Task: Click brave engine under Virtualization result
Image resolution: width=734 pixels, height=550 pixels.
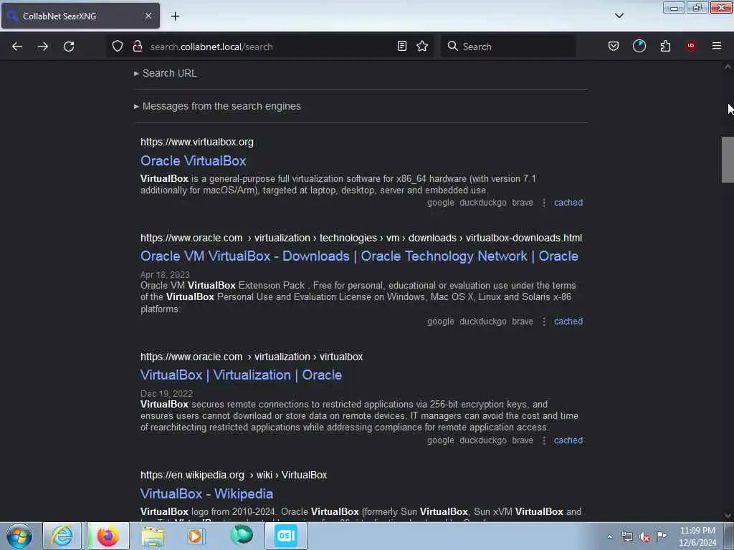Action: coord(523,440)
